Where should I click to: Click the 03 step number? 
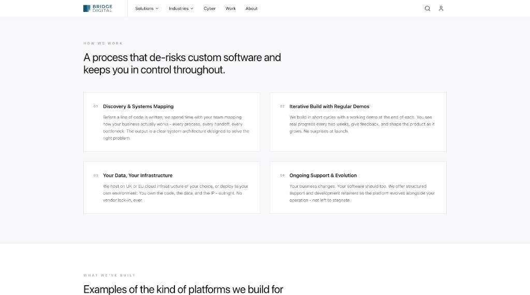[96, 175]
